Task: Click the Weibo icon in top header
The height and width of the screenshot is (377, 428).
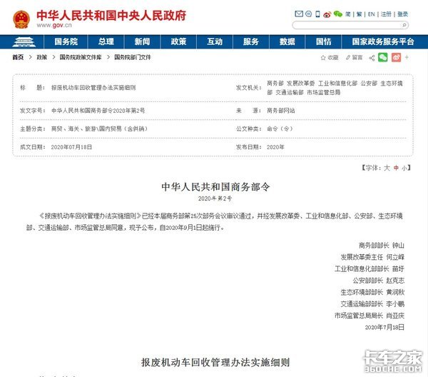Action: pyautogui.click(x=327, y=14)
